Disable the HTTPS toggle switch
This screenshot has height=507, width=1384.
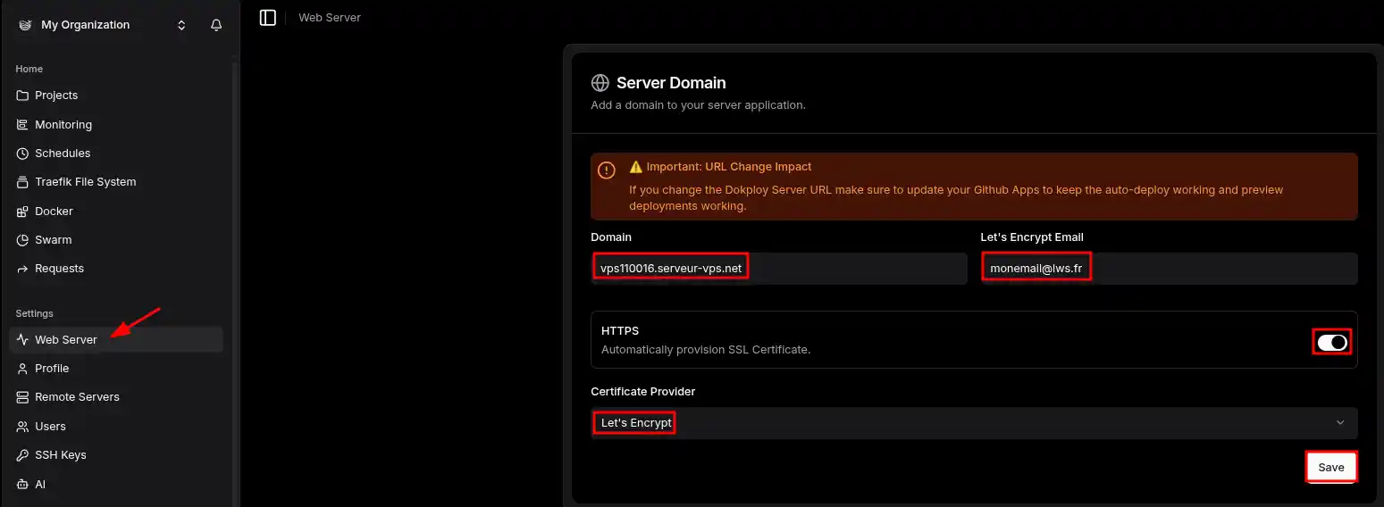click(x=1331, y=342)
